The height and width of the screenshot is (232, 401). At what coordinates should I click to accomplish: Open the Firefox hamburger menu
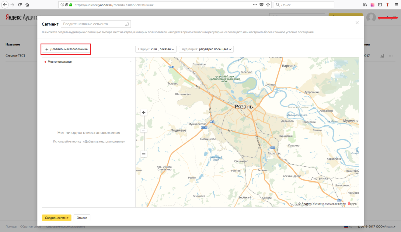[x=396, y=5]
